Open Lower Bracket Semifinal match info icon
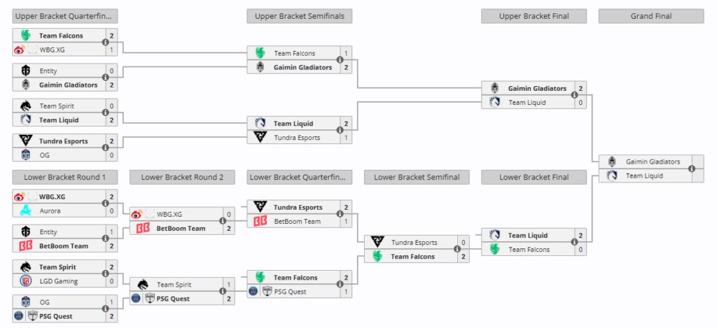 click(457, 250)
